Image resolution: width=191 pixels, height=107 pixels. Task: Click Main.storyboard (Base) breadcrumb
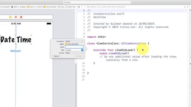click(19, 7)
